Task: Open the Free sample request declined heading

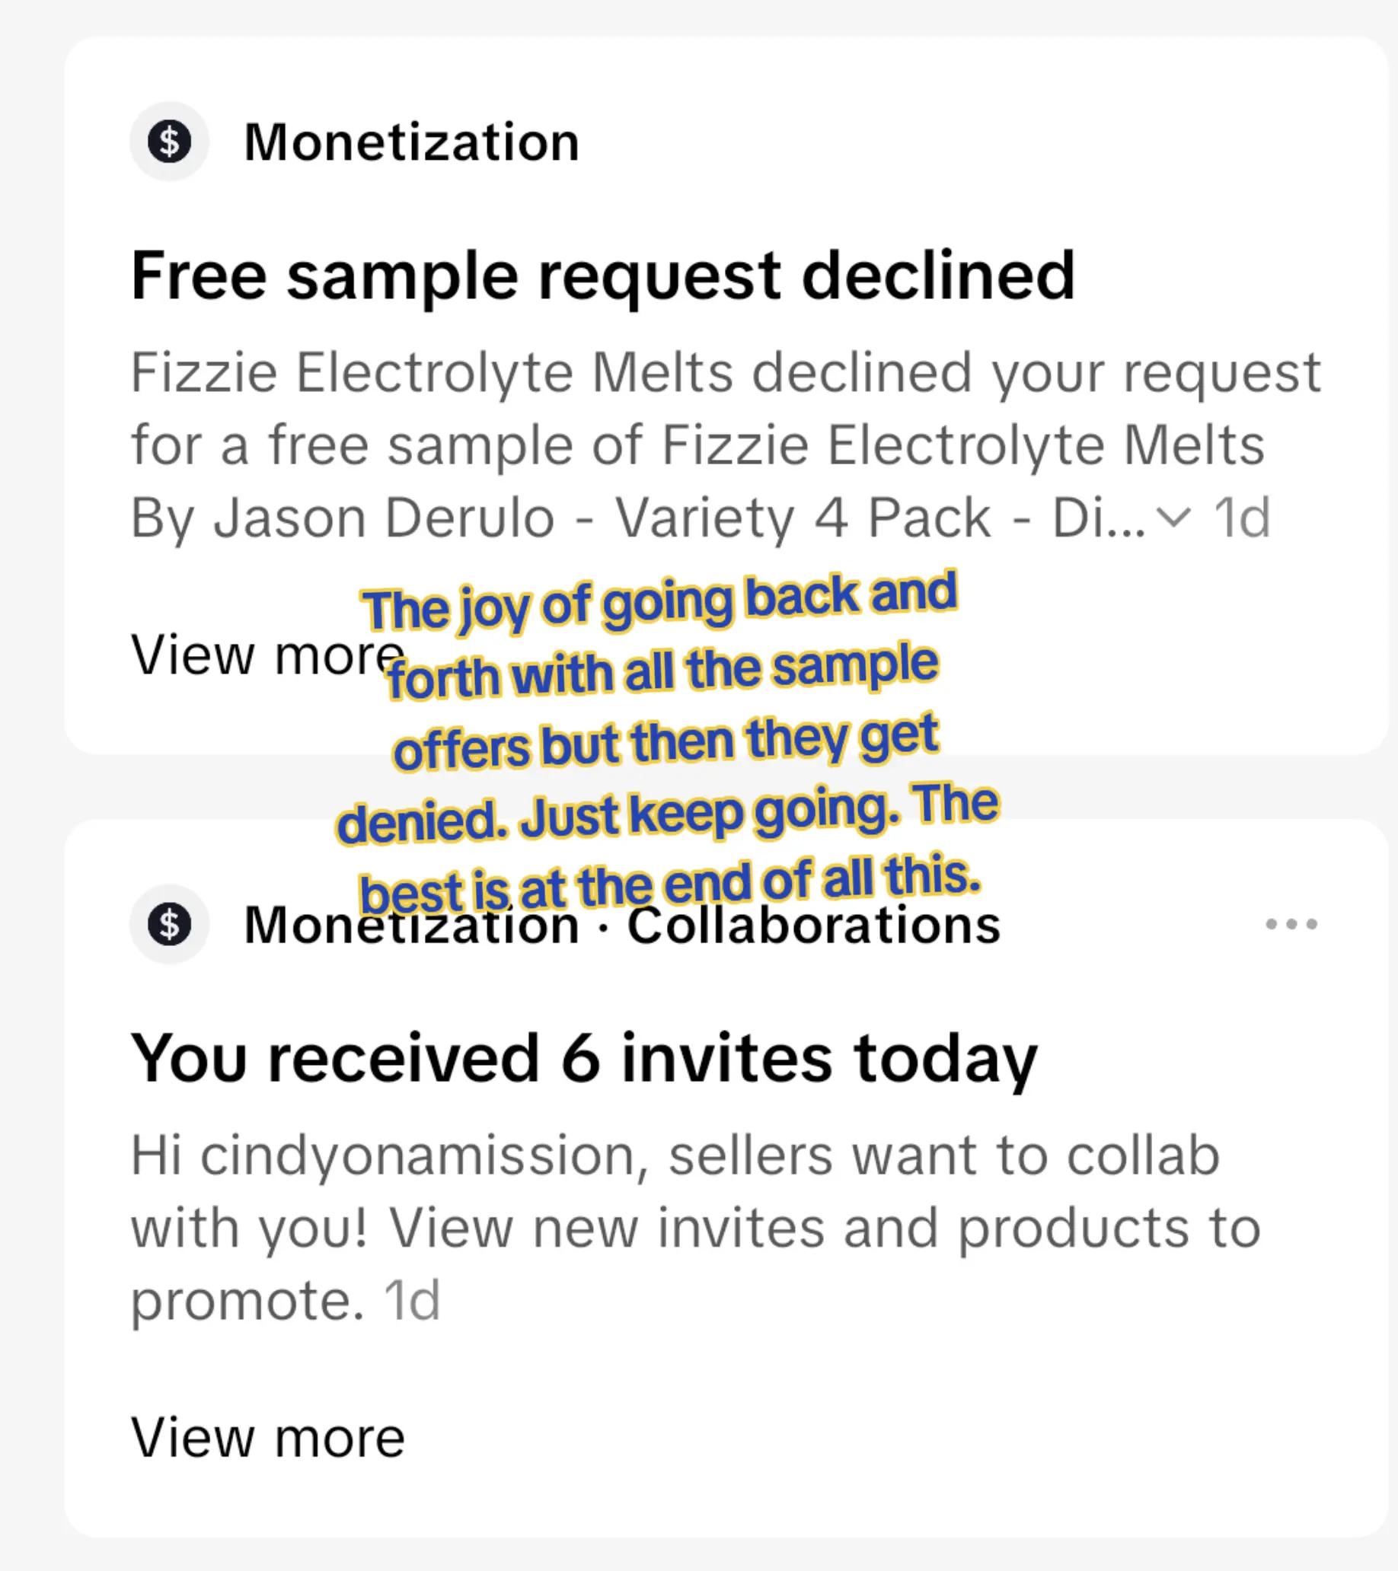Action: click(603, 277)
